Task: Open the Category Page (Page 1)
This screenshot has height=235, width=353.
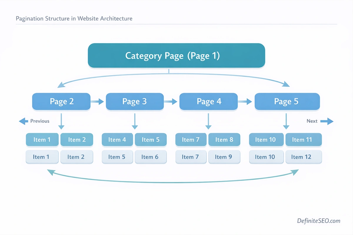Action: 176,55
